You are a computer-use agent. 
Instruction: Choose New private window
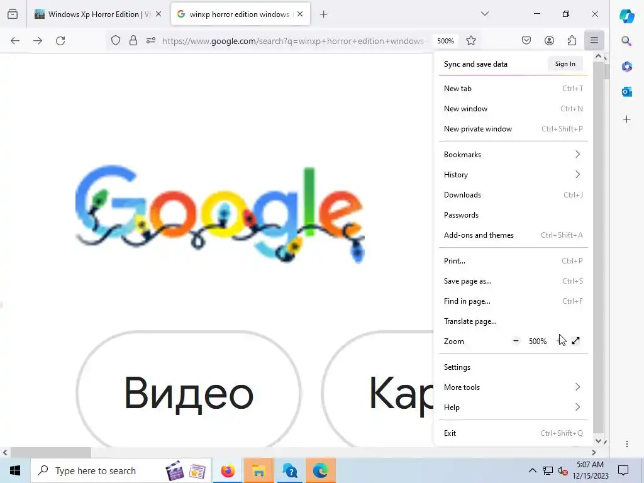coord(513,128)
